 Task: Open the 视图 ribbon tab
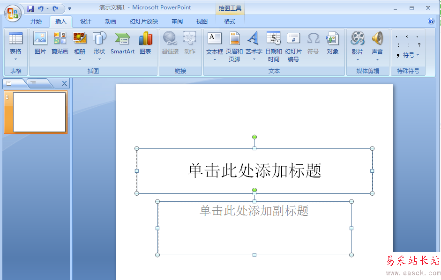click(202, 22)
